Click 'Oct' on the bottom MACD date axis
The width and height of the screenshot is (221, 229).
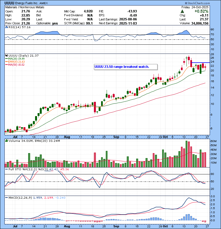(x=165, y=226)
